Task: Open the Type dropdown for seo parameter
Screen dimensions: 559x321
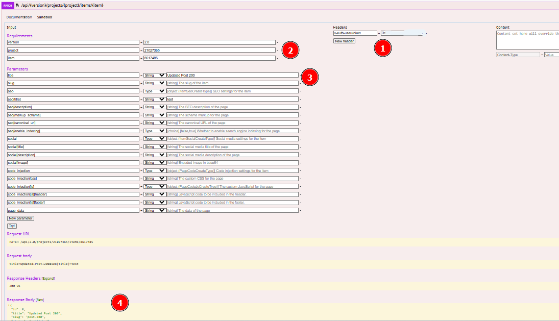Action: [x=154, y=91]
